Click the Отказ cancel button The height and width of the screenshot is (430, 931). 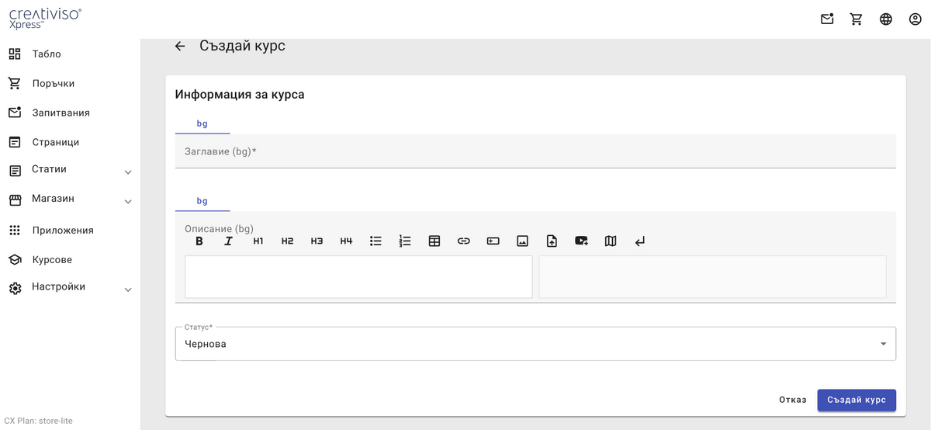[792, 400]
